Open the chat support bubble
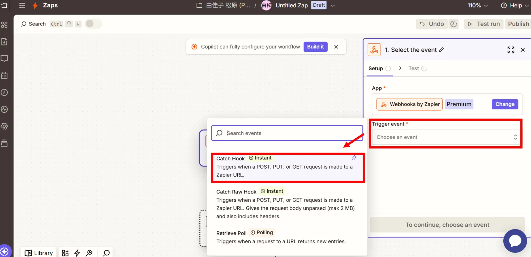This screenshot has height=257, width=531. 515,241
